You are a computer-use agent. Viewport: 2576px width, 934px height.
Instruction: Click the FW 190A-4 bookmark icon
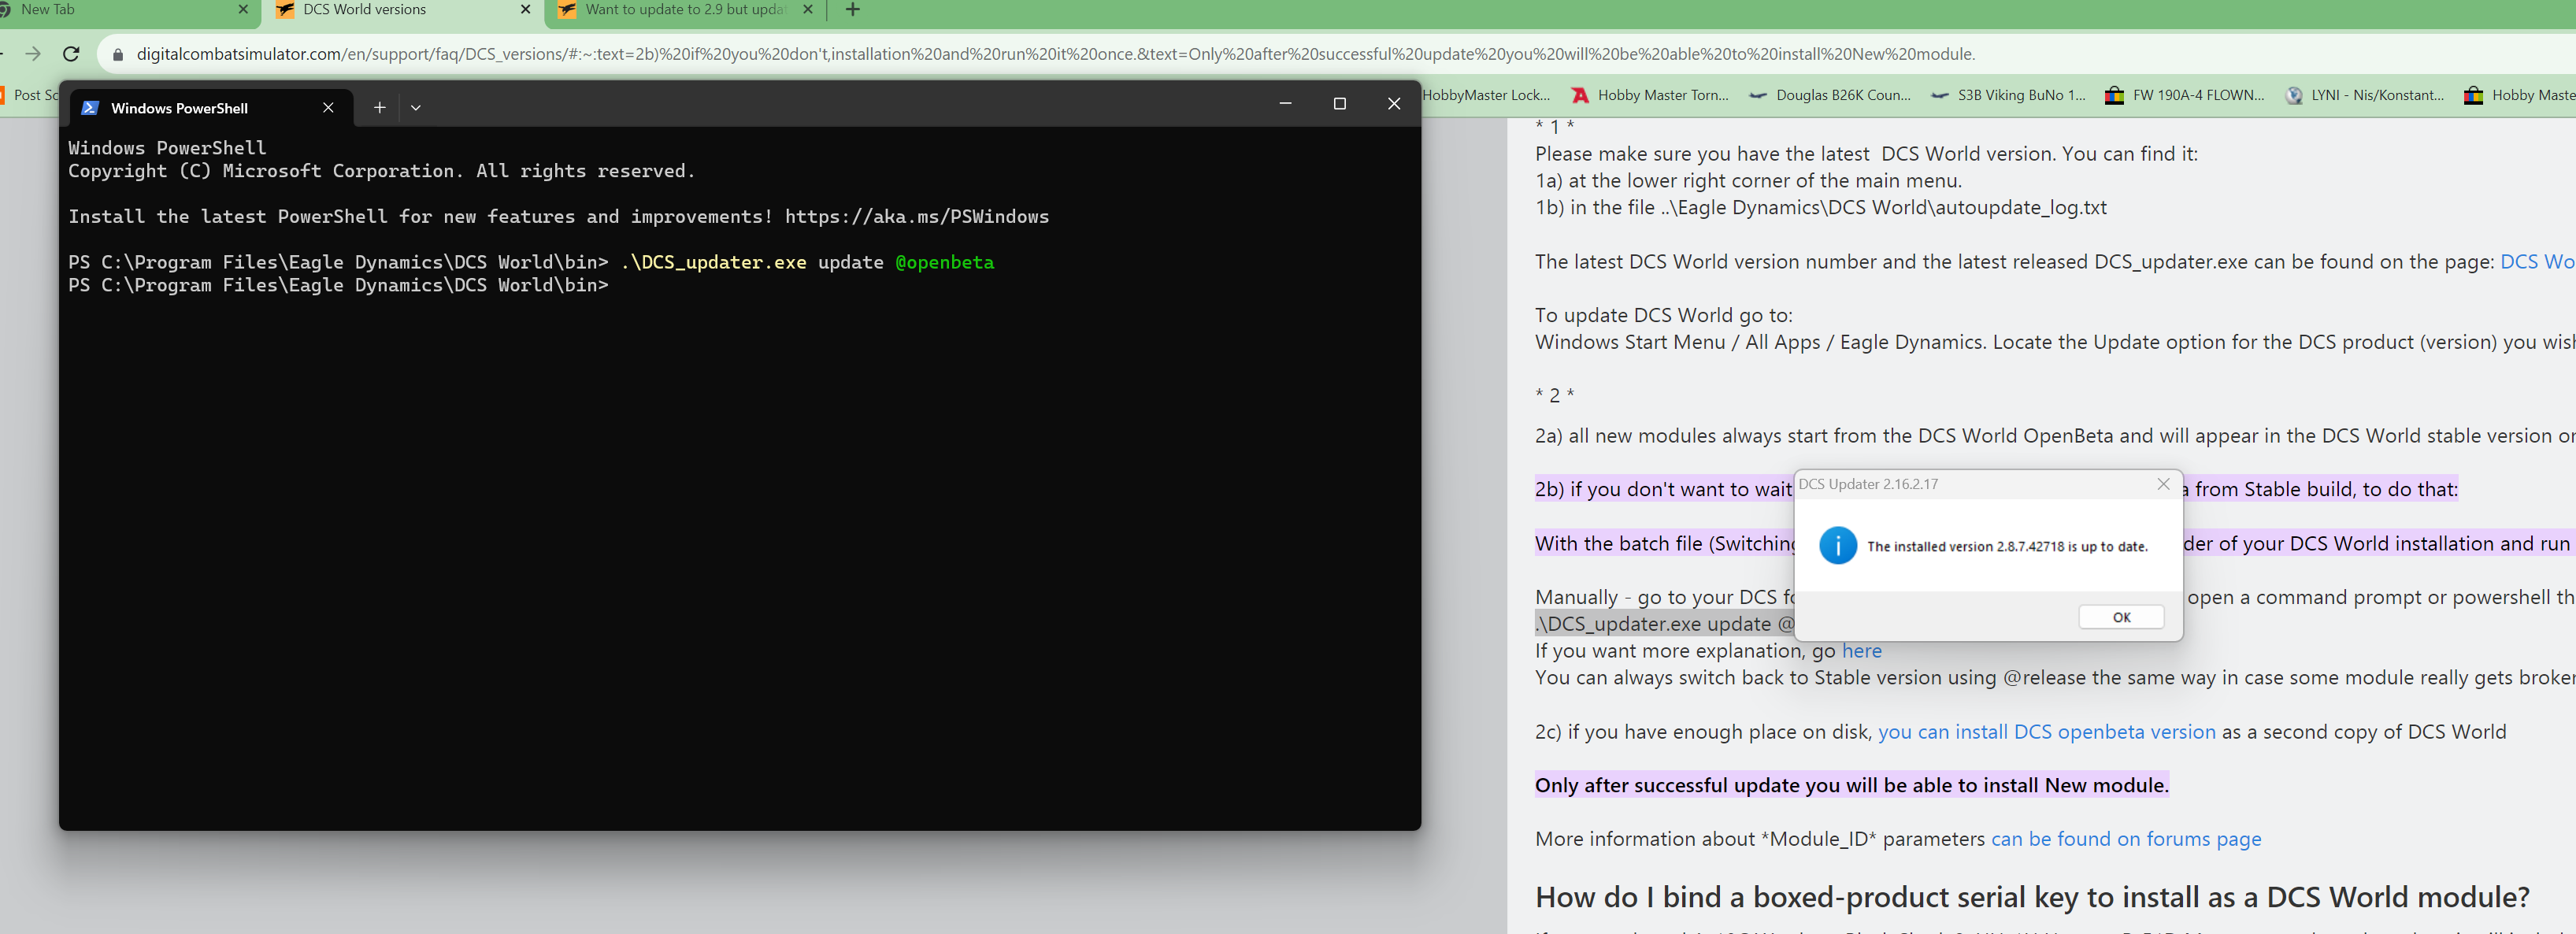pyautogui.click(x=2115, y=95)
